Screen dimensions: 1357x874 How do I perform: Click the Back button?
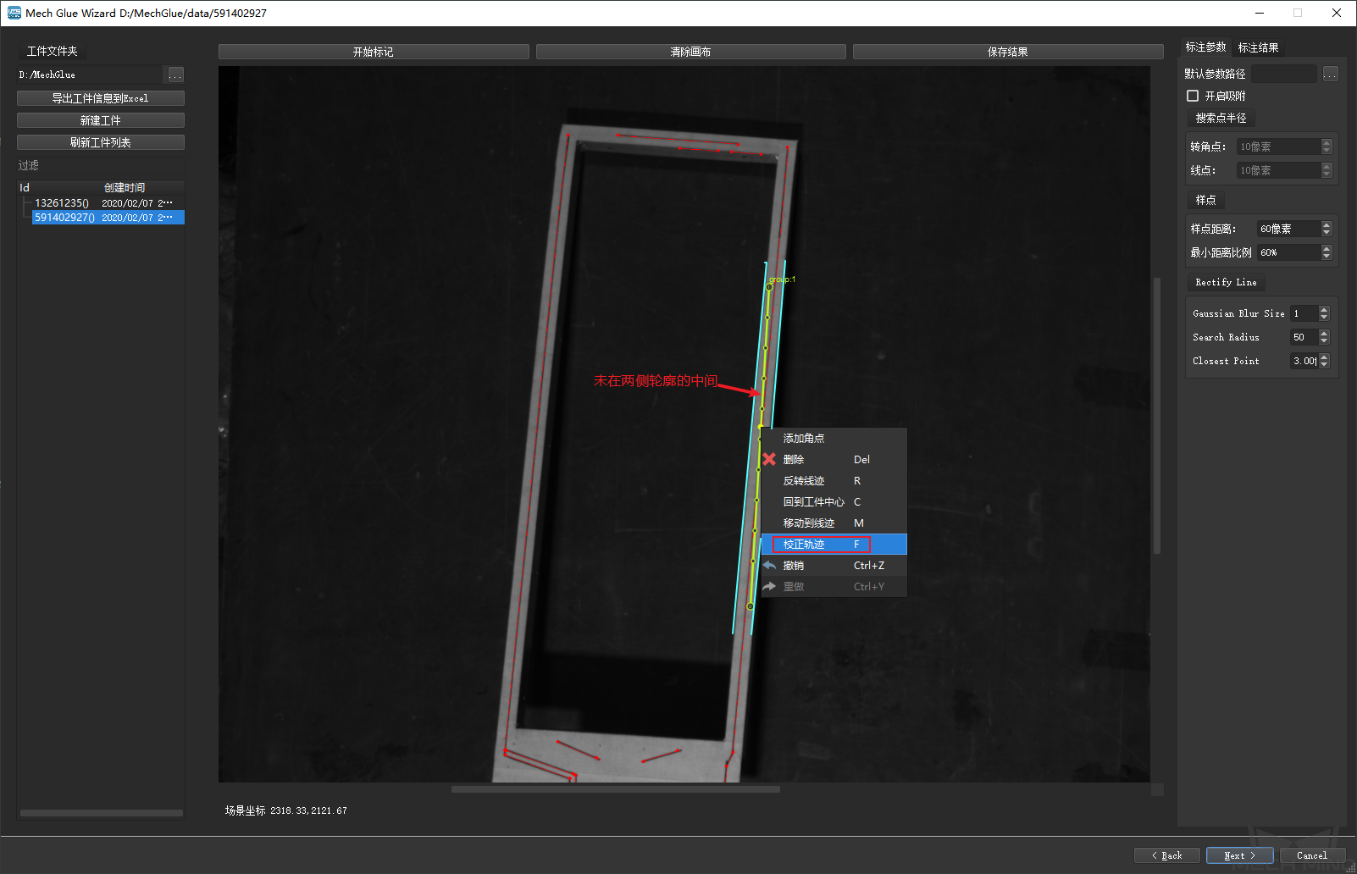click(x=1167, y=855)
